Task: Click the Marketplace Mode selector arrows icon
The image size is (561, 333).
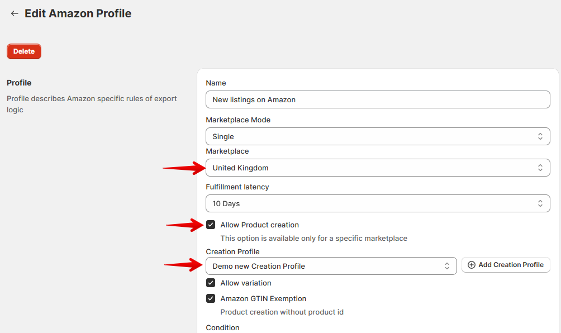Action: point(540,136)
